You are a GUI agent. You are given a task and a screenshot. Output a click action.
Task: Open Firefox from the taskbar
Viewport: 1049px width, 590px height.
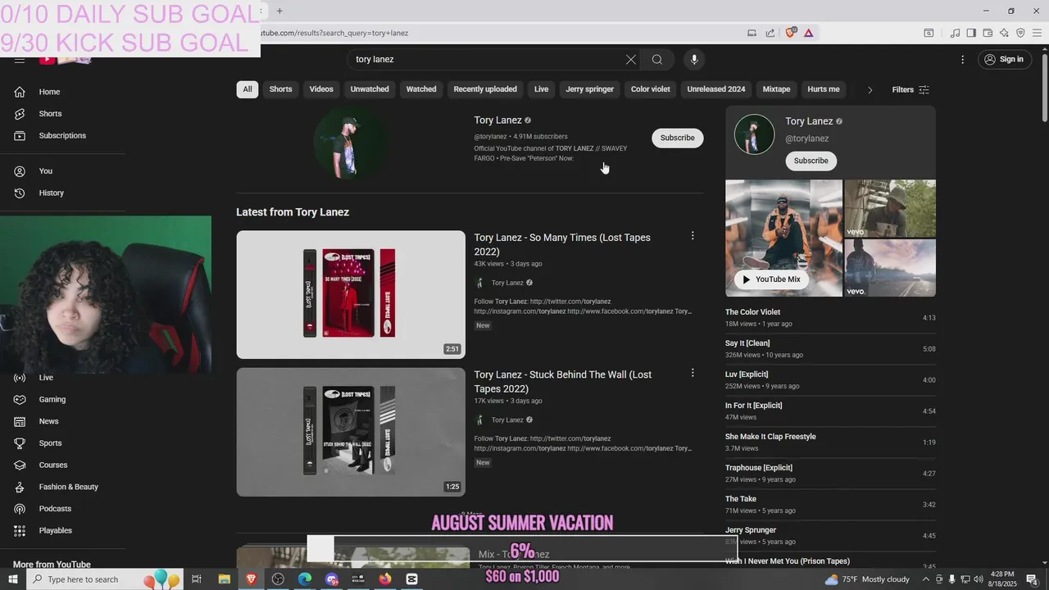point(385,579)
